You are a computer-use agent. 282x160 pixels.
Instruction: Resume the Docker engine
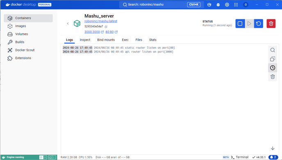[41, 157]
